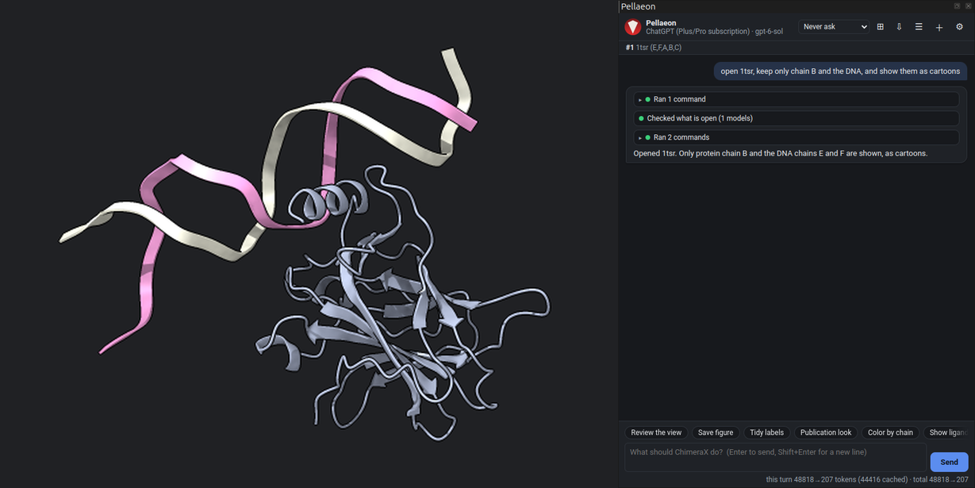Click the '#1 1tsr (E,F,A,B,C)' model label
The image size is (975, 488).
pos(654,48)
